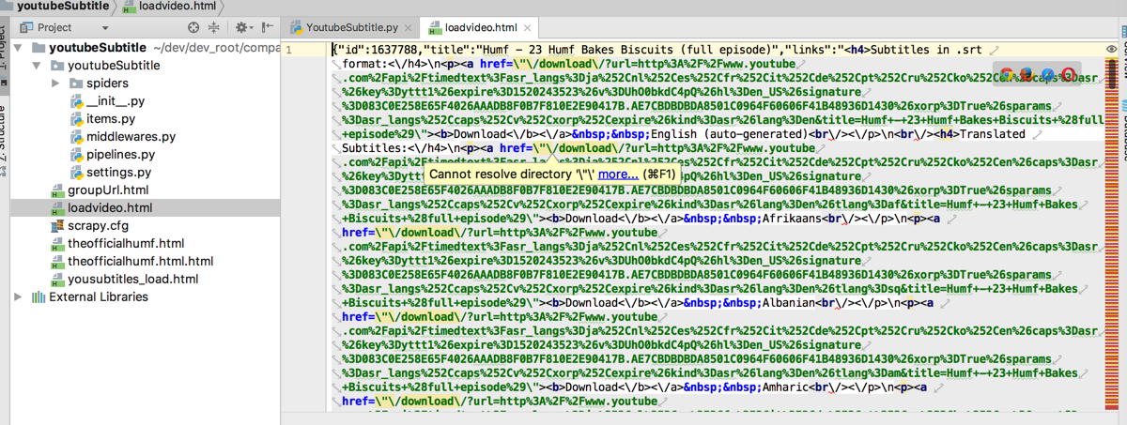1127x425 pixels.
Task: Click the spiders folder icon
Action: pyautogui.click(x=75, y=83)
